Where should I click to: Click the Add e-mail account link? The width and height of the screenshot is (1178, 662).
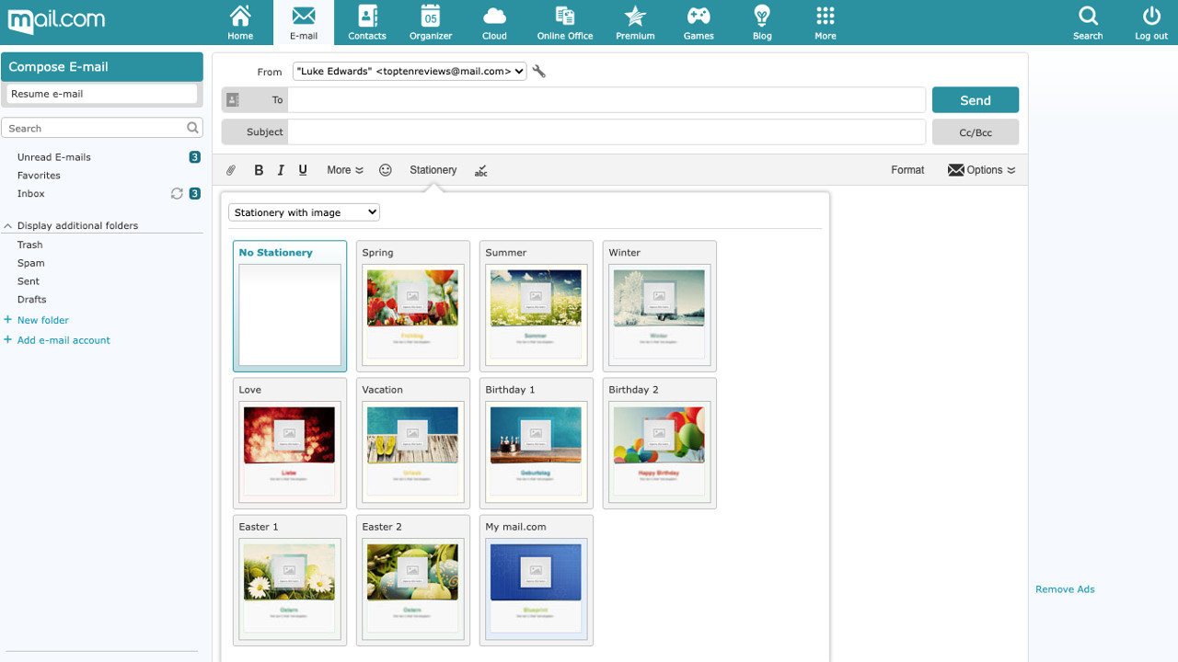[64, 340]
